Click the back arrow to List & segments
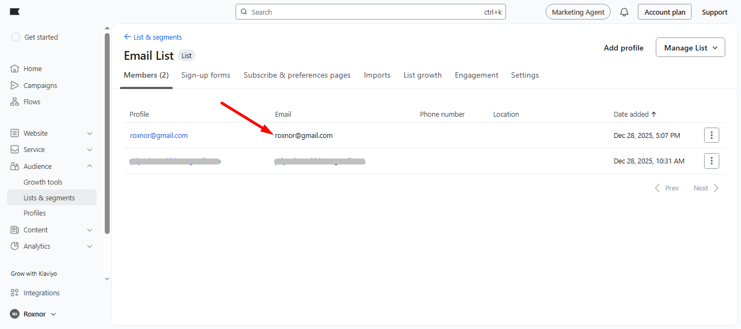The width and height of the screenshot is (741, 329). tap(128, 37)
